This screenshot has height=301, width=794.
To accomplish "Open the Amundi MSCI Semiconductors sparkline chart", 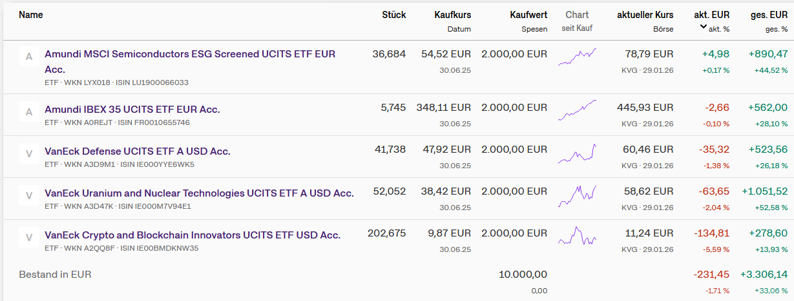I will 577,57.
